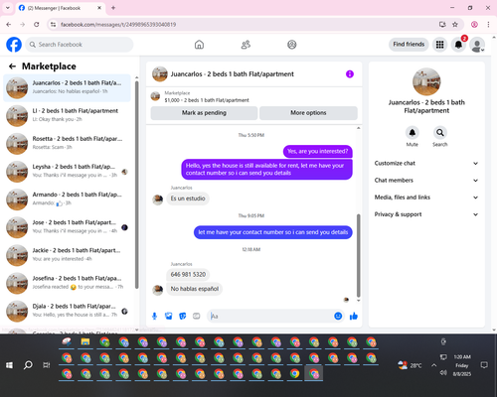Open the Groups icon in top navigation
Image resolution: width=497 pixels, height=397 pixels.
pyautogui.click(x=292, y=45)
